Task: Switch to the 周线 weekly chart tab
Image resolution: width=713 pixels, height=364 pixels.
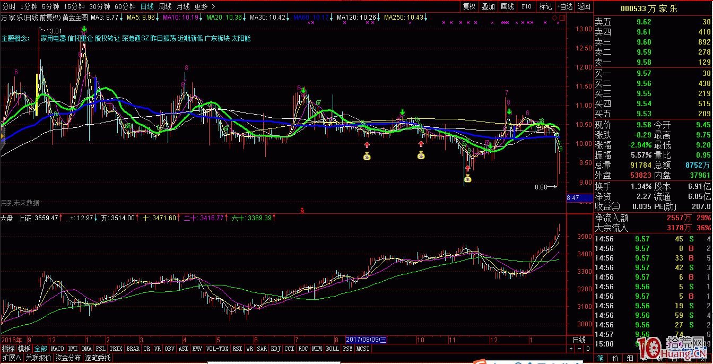Action: pyautogui.click(x=165, y=7)
